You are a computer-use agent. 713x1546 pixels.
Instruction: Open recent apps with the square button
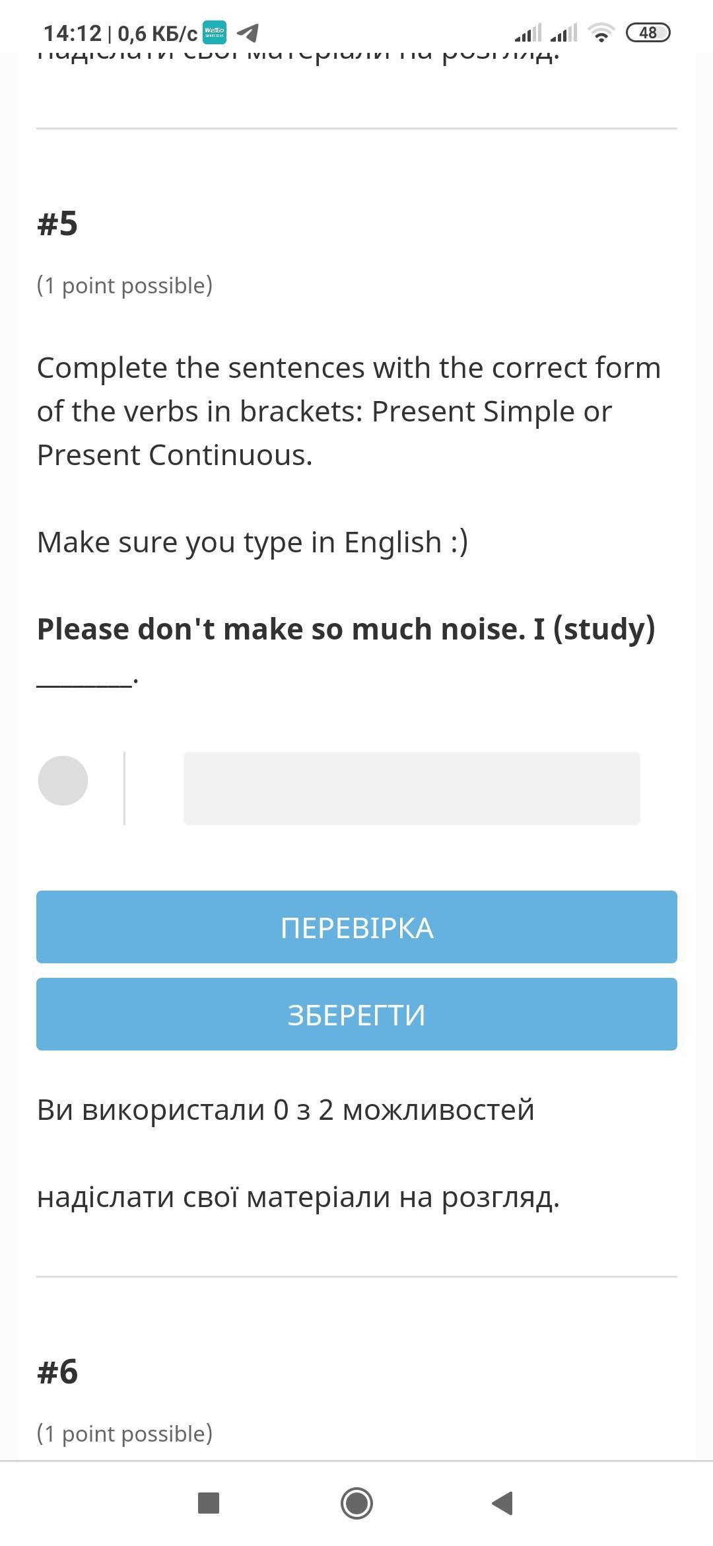(209, 1503)
